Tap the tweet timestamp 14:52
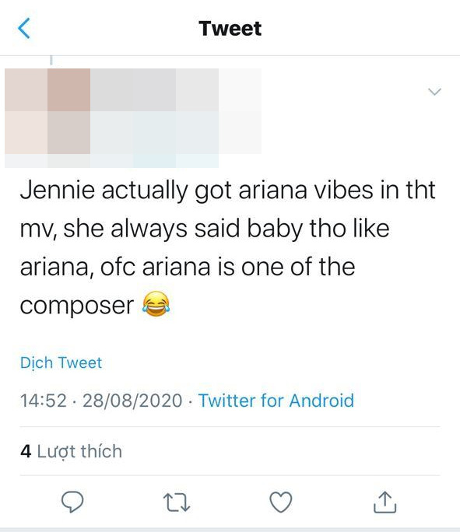This screenshot has height=532, width=460. tap(44, 401)
